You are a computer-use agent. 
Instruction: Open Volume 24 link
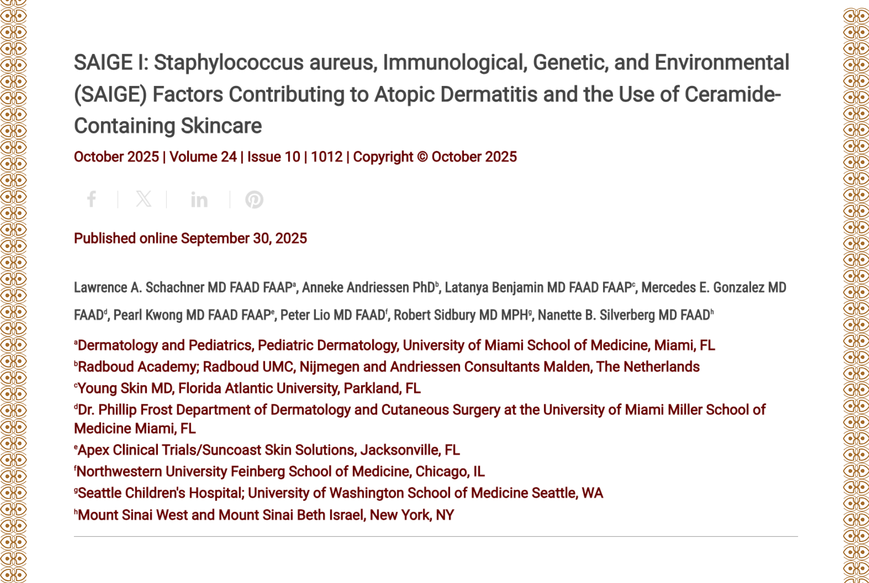[203, 157]
